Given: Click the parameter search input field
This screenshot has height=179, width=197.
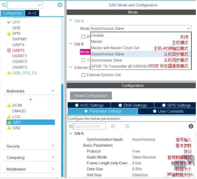Looking at the screenshot, I should click(x=89, y=126).
